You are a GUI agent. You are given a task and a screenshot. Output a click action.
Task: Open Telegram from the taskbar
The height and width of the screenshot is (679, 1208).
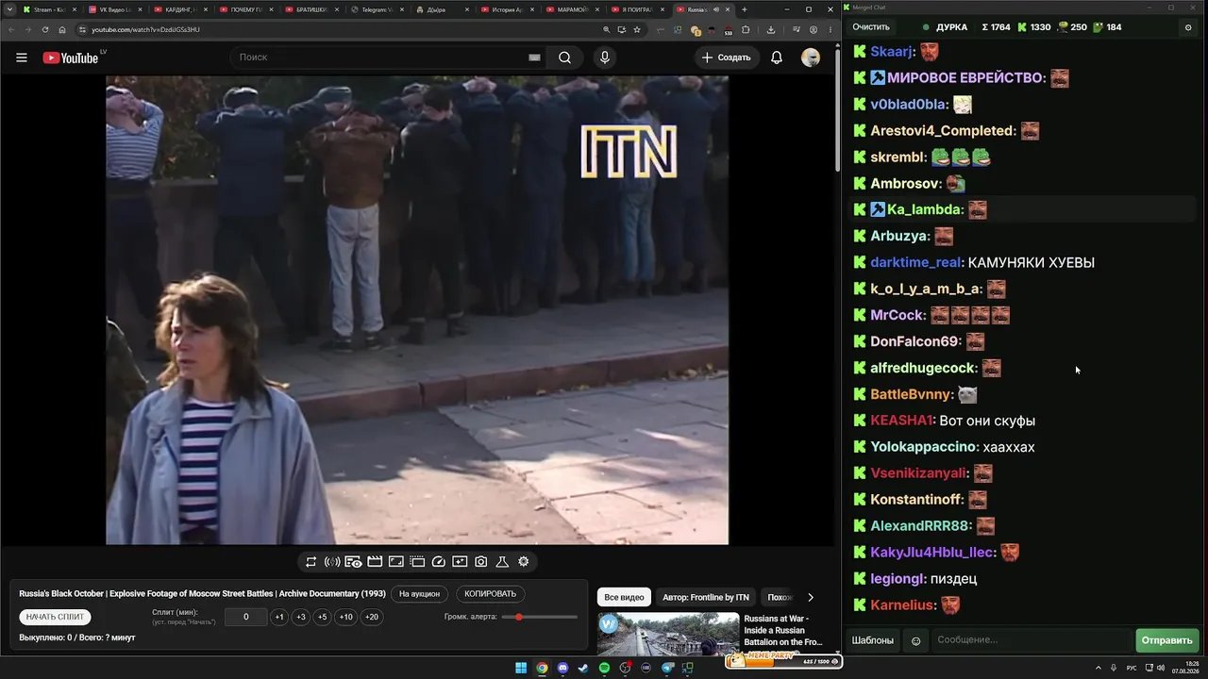(667, 668)
